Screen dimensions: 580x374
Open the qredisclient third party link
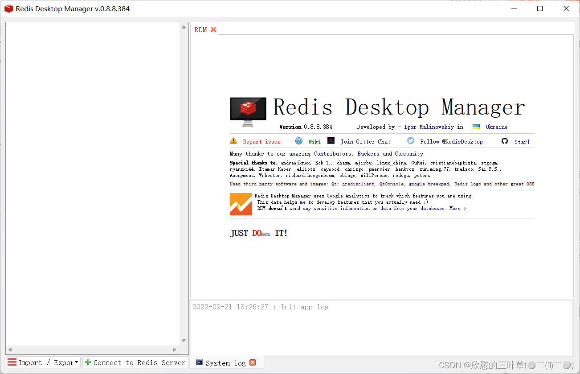358,184
